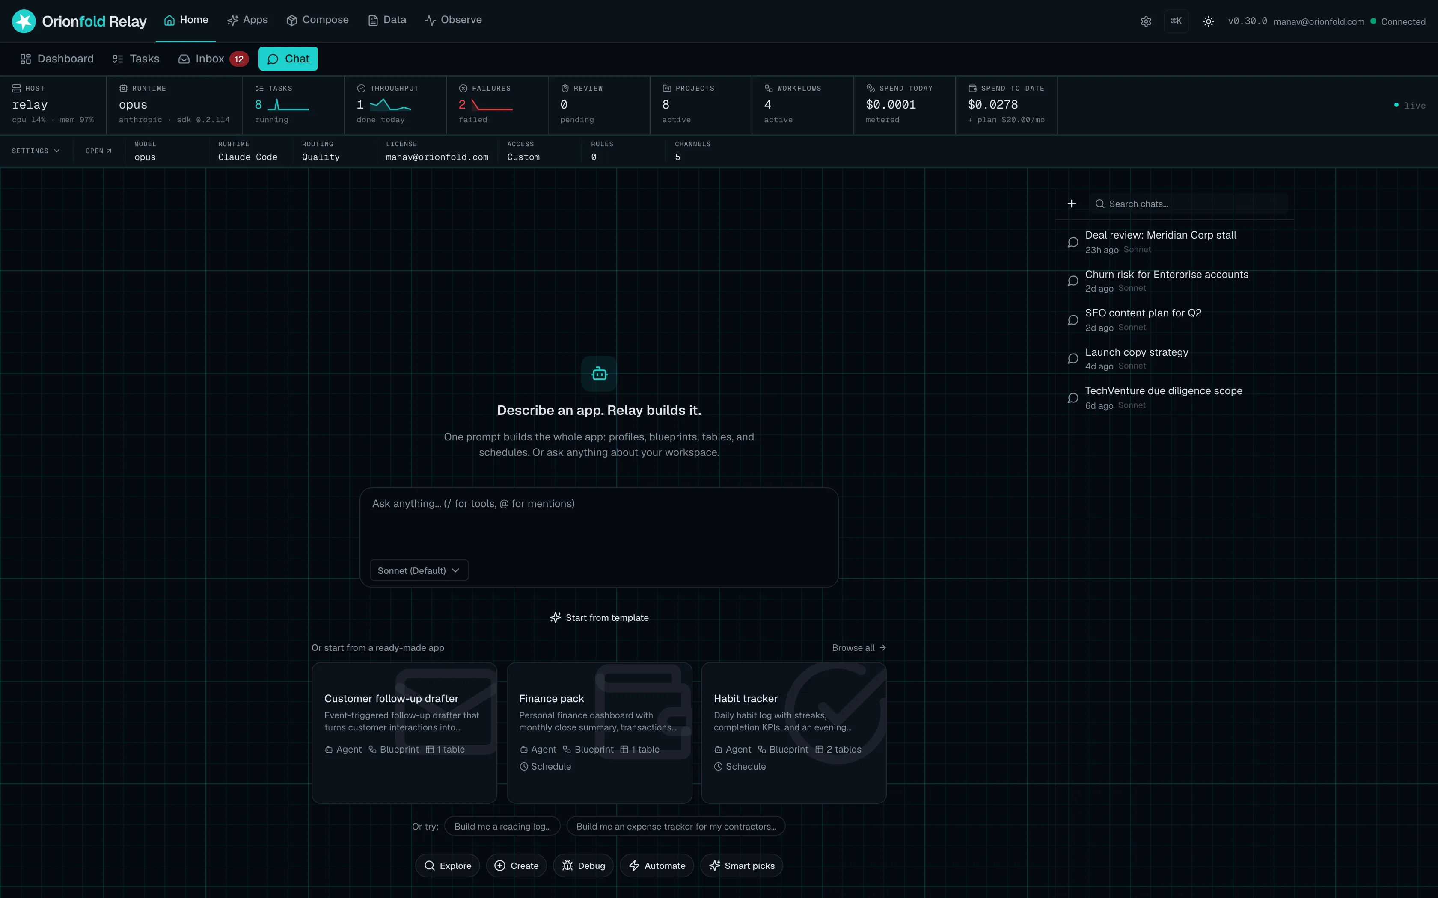Click the settings gear icon in header

coord(1146,21)
